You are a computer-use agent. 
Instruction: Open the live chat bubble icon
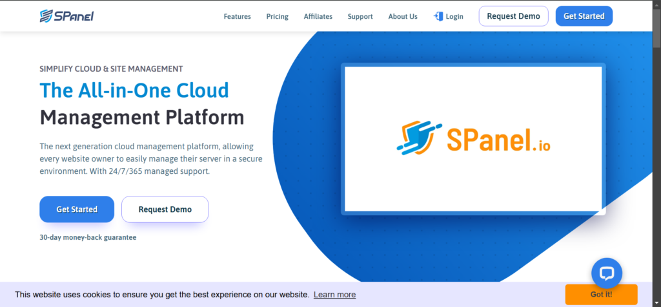607,273
